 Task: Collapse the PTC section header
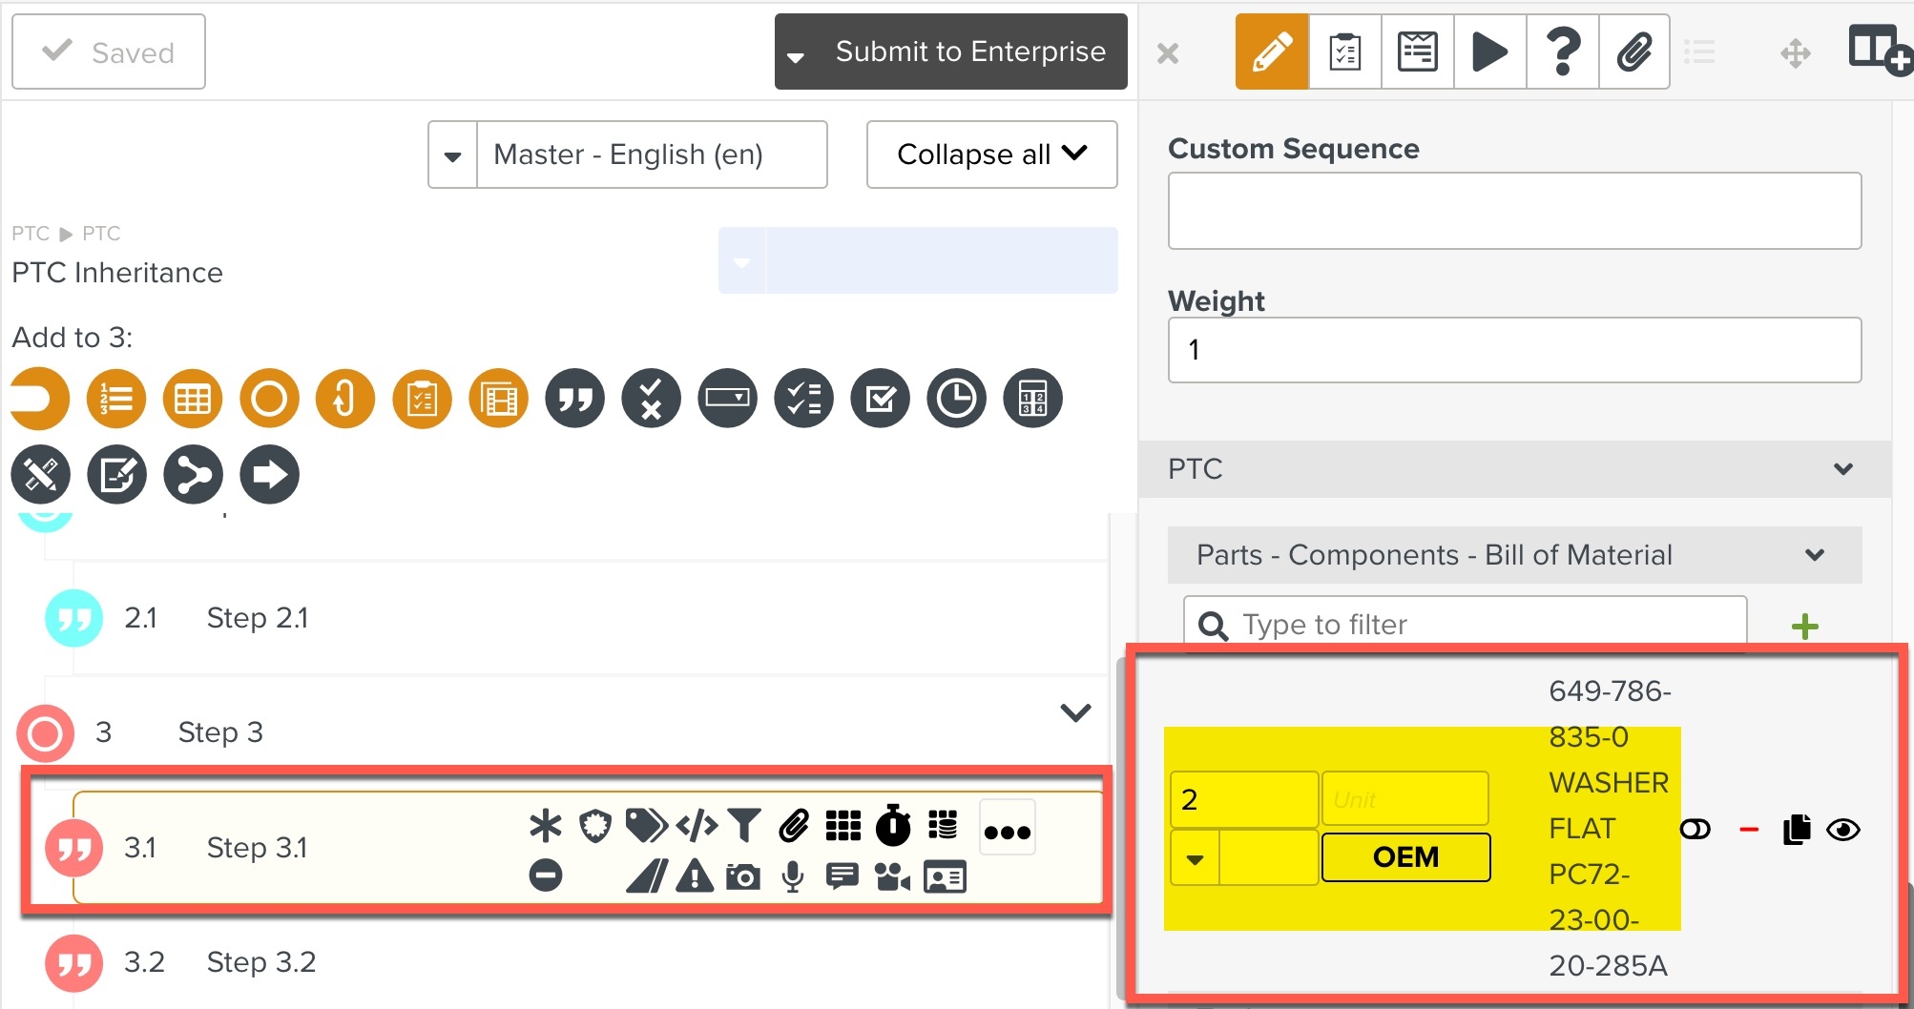(x=1842, y=469)
